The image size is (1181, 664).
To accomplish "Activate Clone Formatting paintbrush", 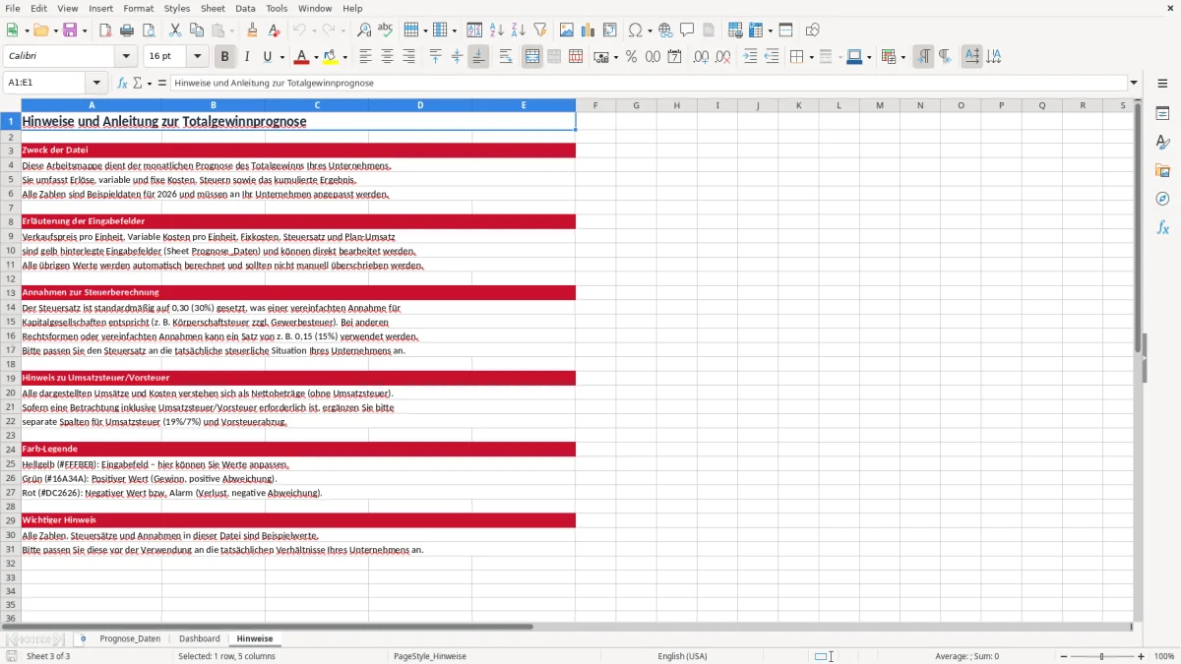I will coord(253,30).
